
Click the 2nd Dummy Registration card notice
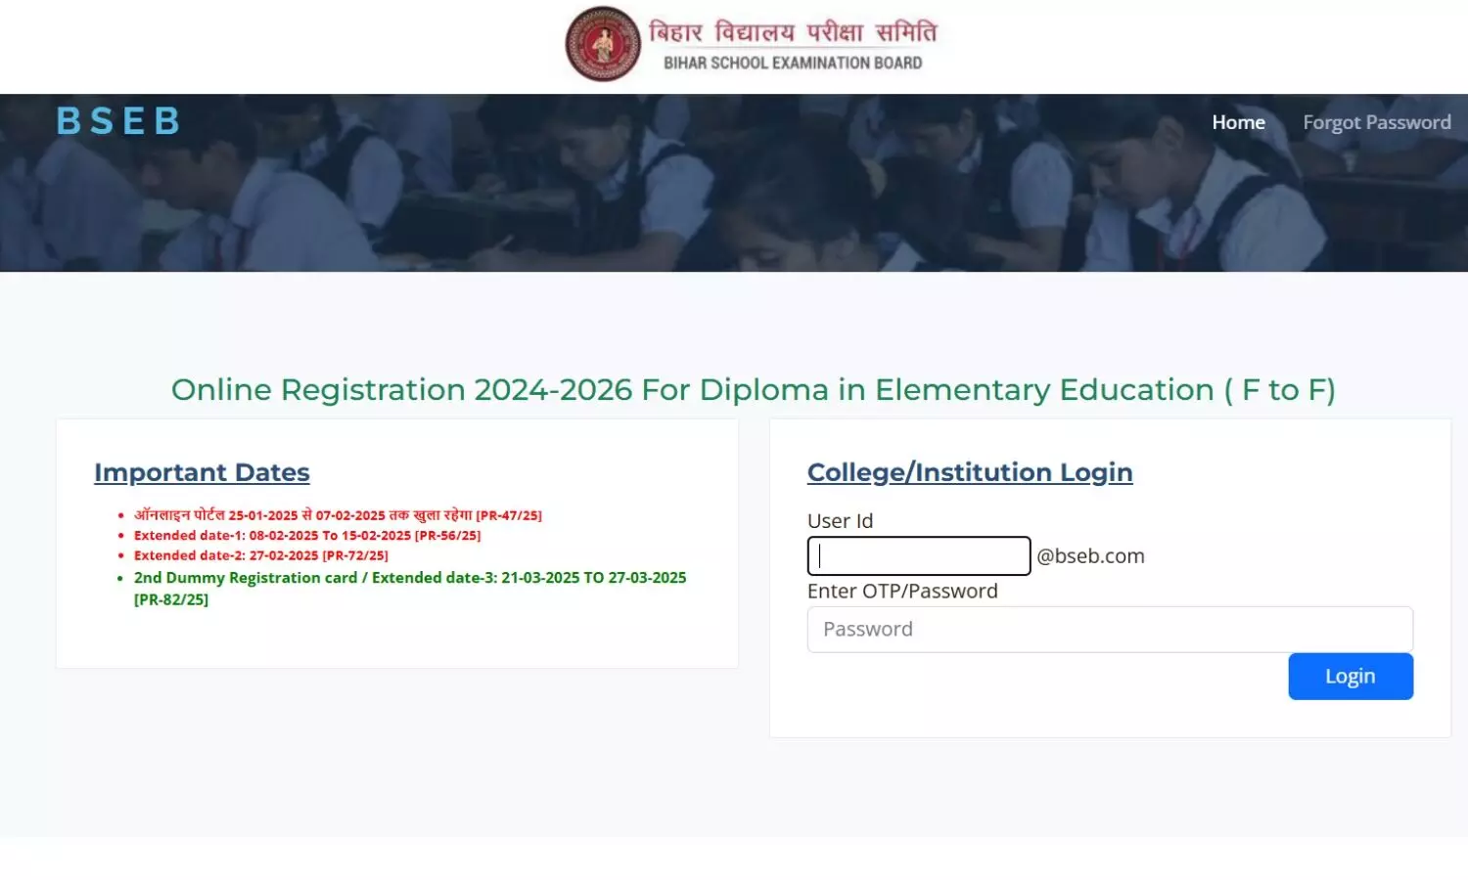[x=410, y=588]
